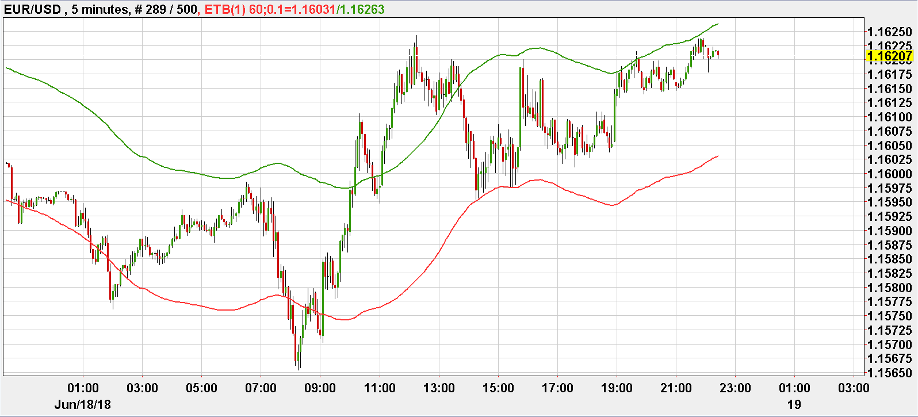Click the 1.15700 price axis label
Screen dimensions: 918x417
tap(889, 345)
